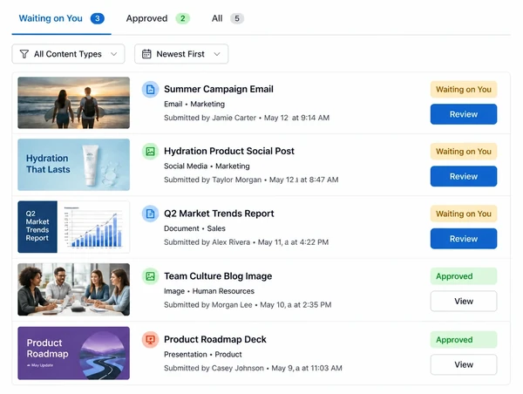Click 'Submitted by Alex Rivera' line
Viewport: 523px width, 394px height.
point(246,242)
